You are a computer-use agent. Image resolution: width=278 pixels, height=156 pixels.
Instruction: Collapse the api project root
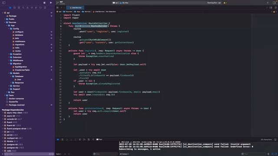3,13
